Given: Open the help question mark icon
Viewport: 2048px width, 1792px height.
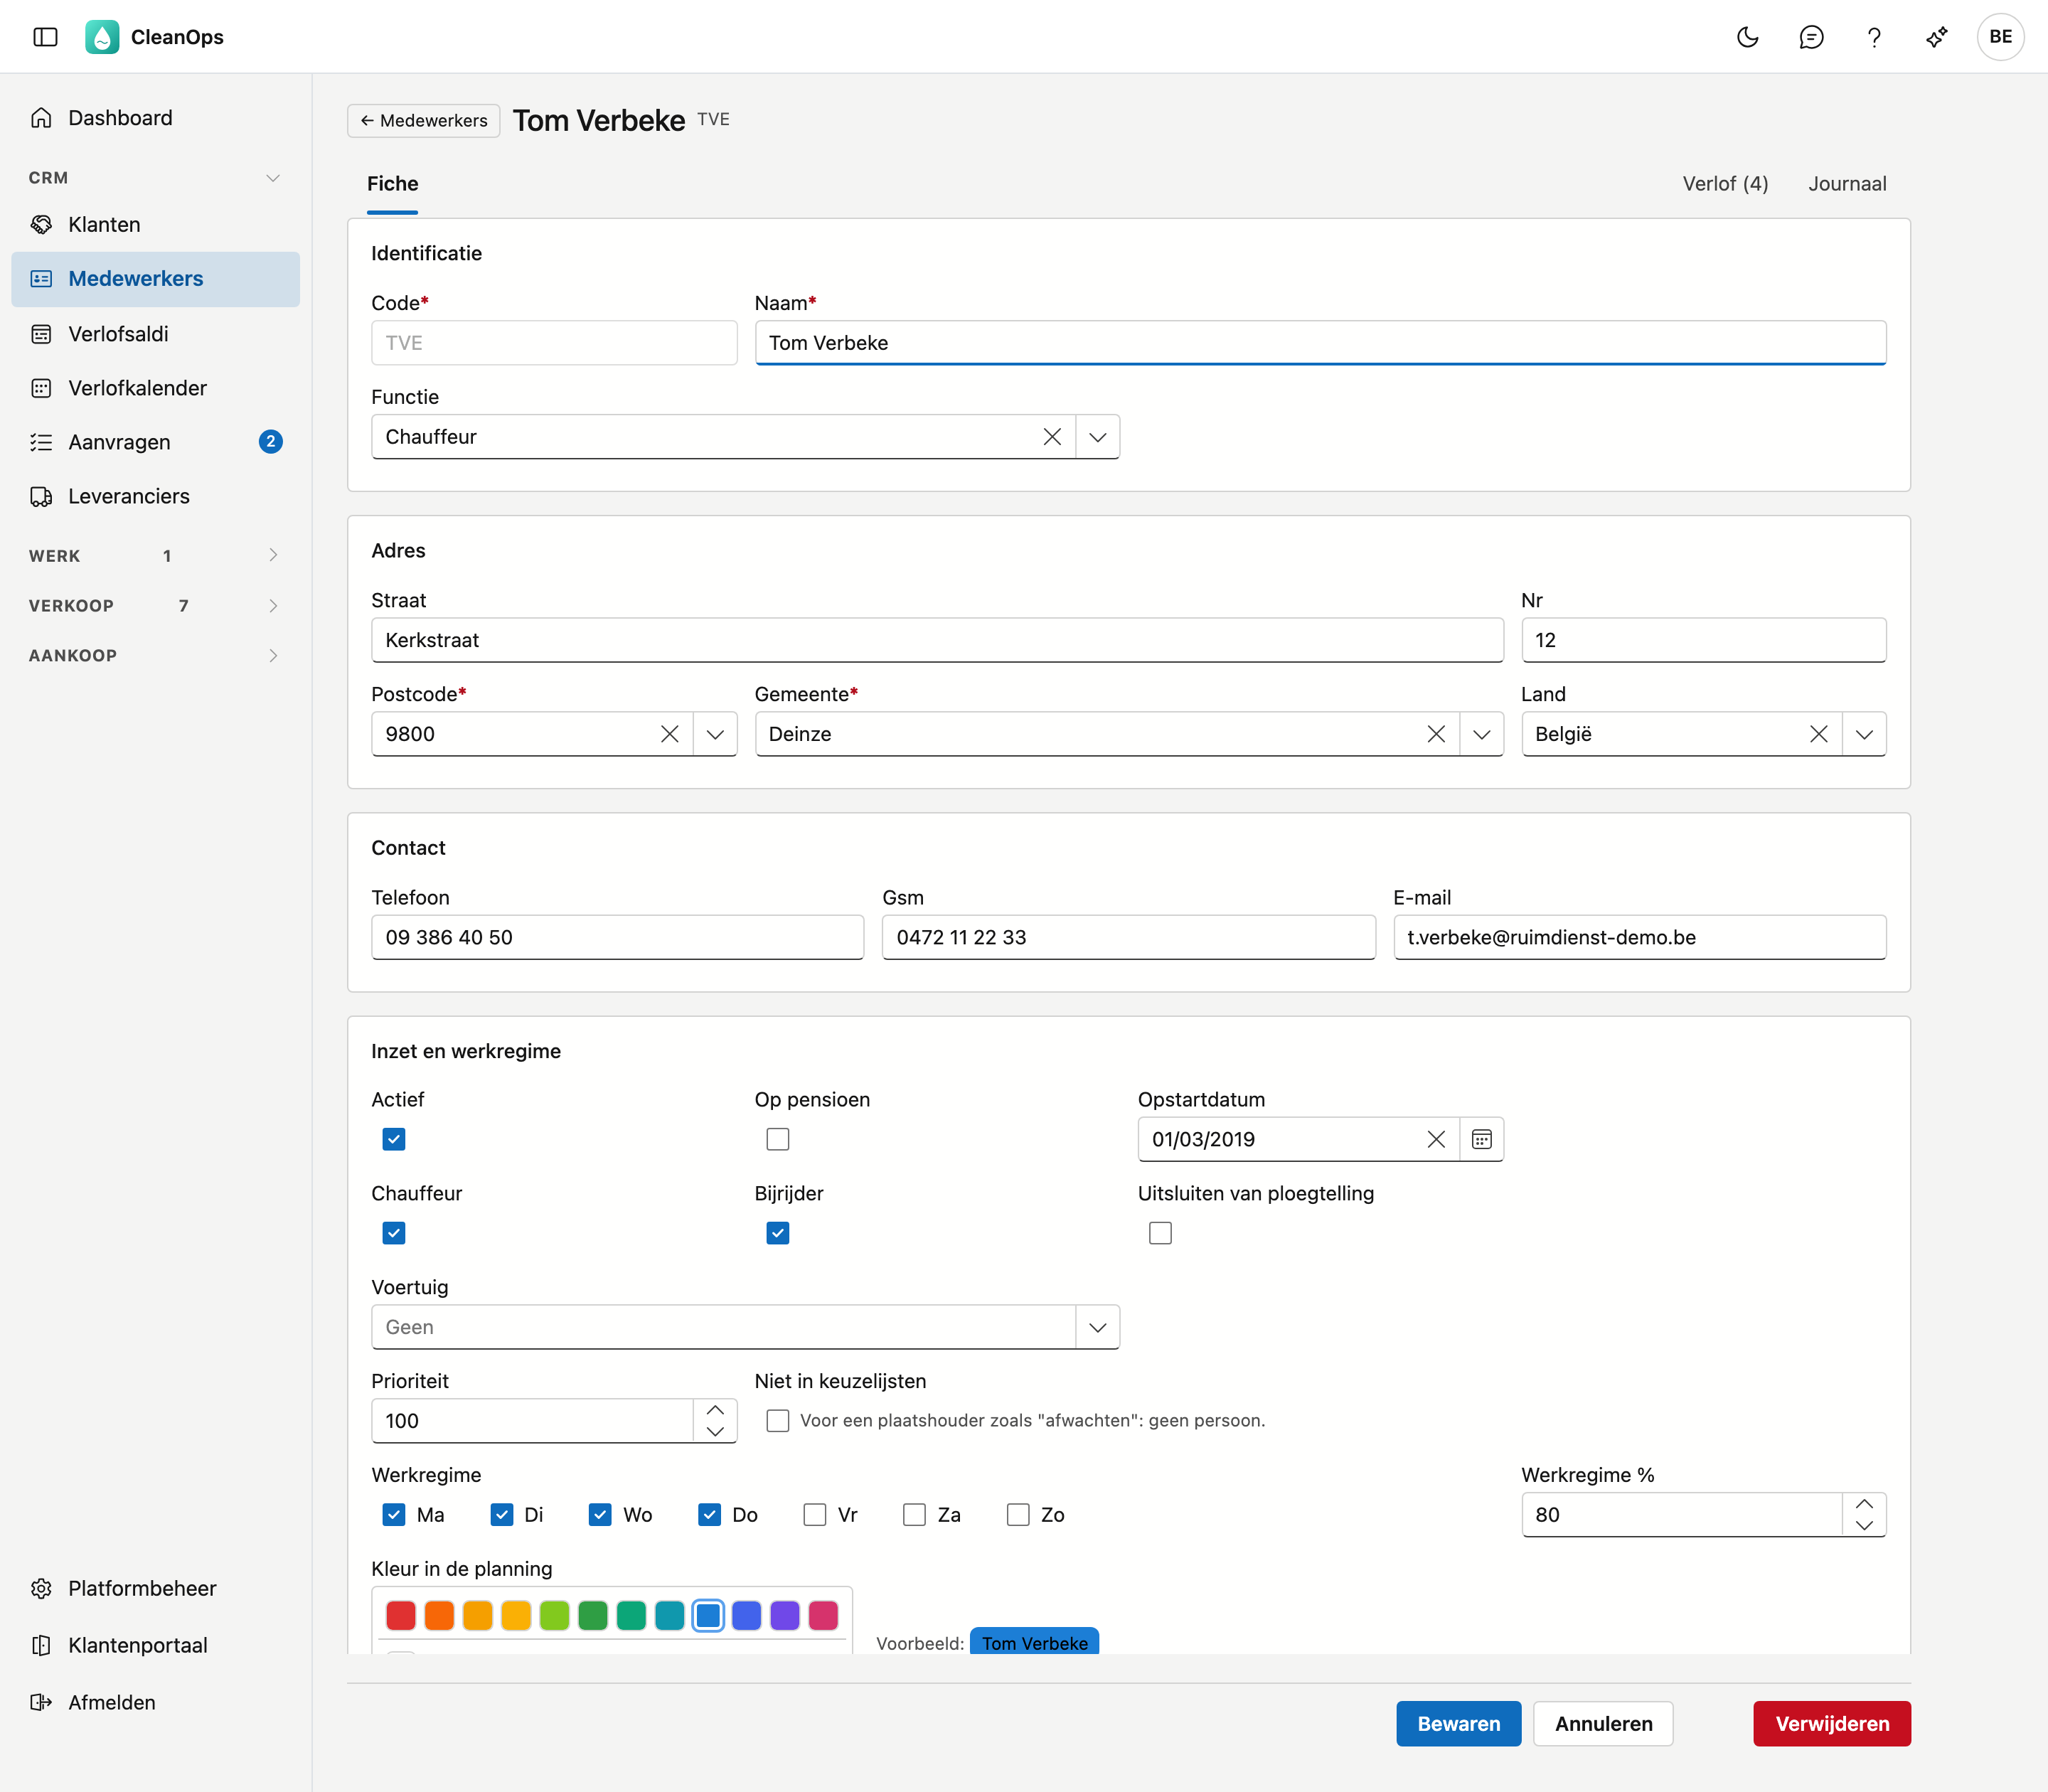Looking at the screenshot, I should (x=1874, y=37).
